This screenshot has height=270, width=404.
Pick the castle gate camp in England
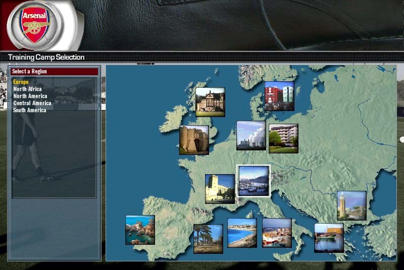pos(194,140)
